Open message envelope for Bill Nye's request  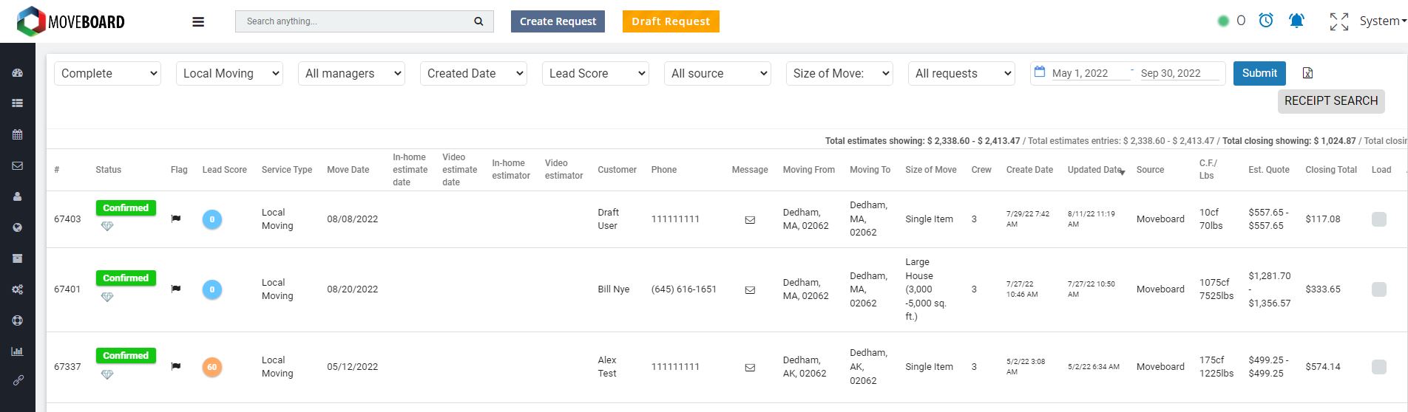coord(750,289)
